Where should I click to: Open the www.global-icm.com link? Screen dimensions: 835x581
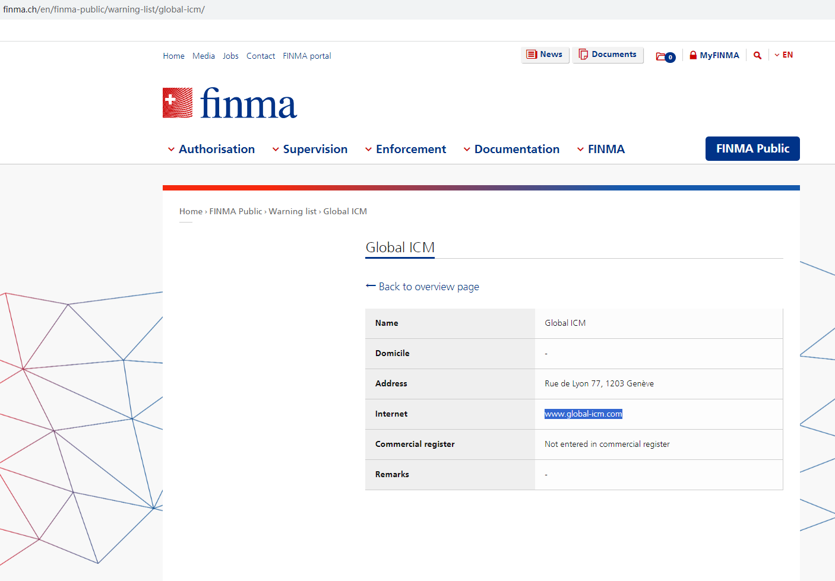(583, 414)
